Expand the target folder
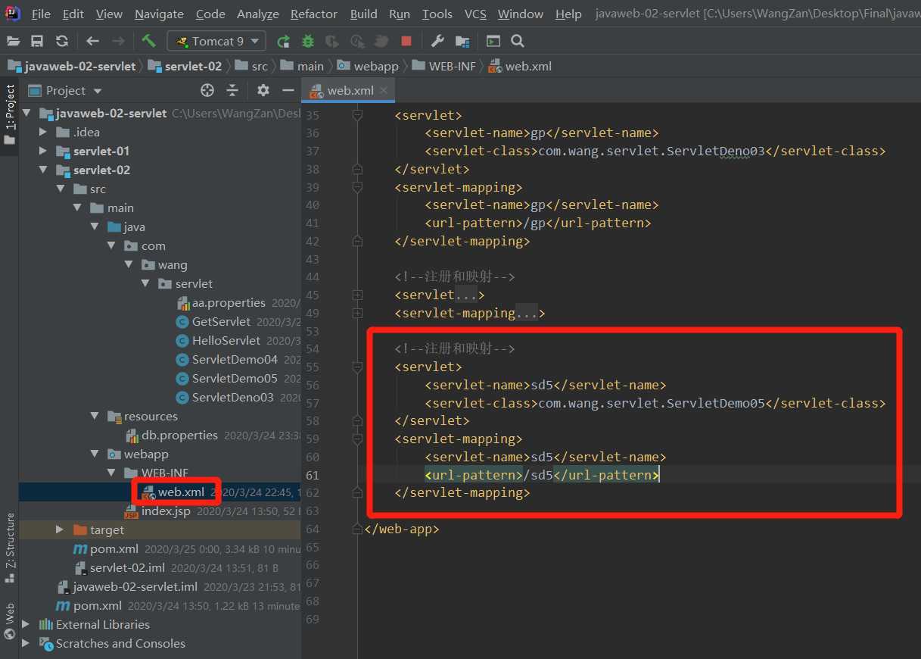The width and height of the screenshot is (921, 659). coord(61,530)
